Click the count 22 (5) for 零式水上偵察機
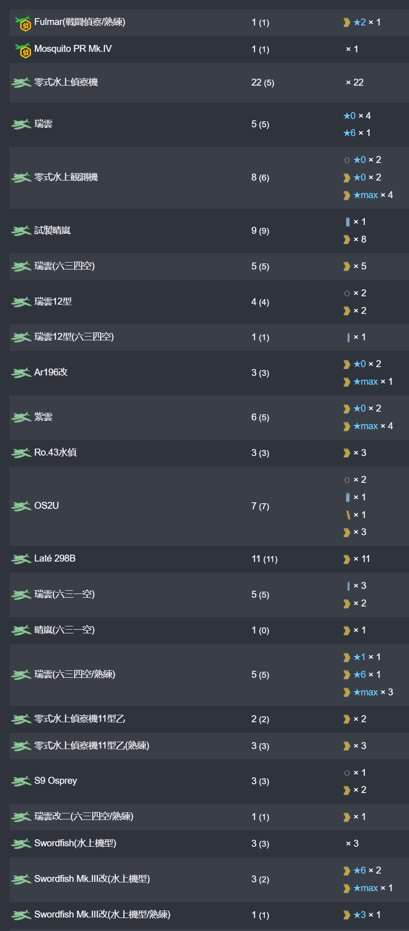Viewport: 409px width, 931px height. point(263,82)
